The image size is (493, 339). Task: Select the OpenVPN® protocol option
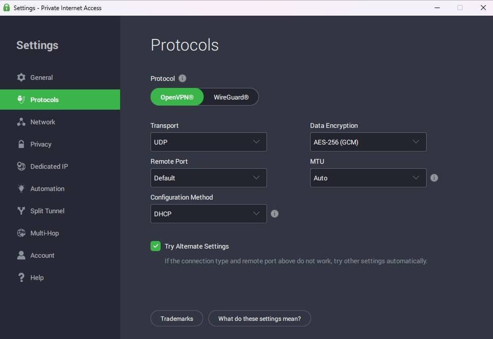click(177, 97)
